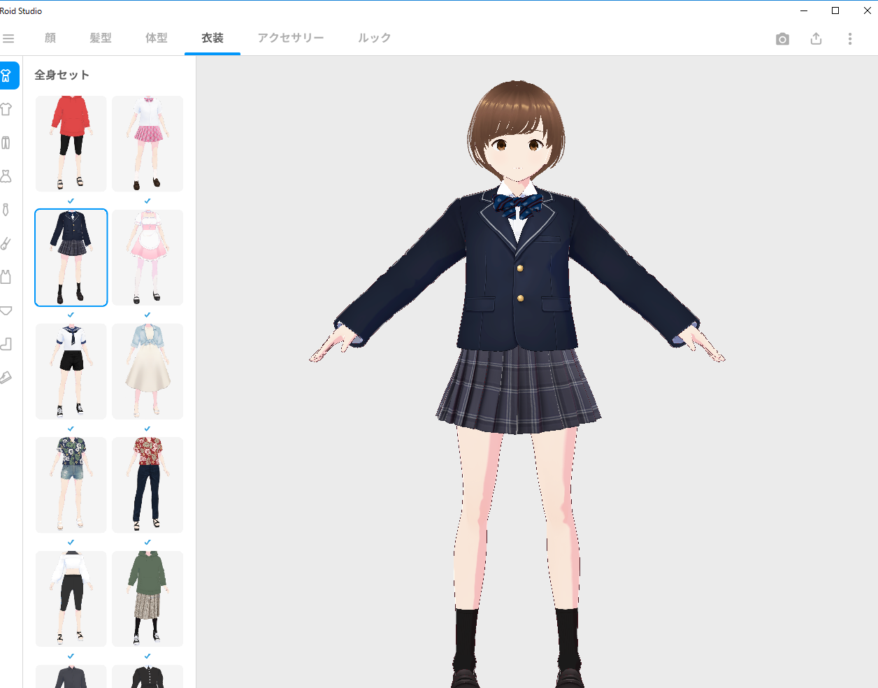Choose the red hoodie and black pants outfit
Image resolution: width=878 pixels, height=688 pixels.
tap(71, 144)
